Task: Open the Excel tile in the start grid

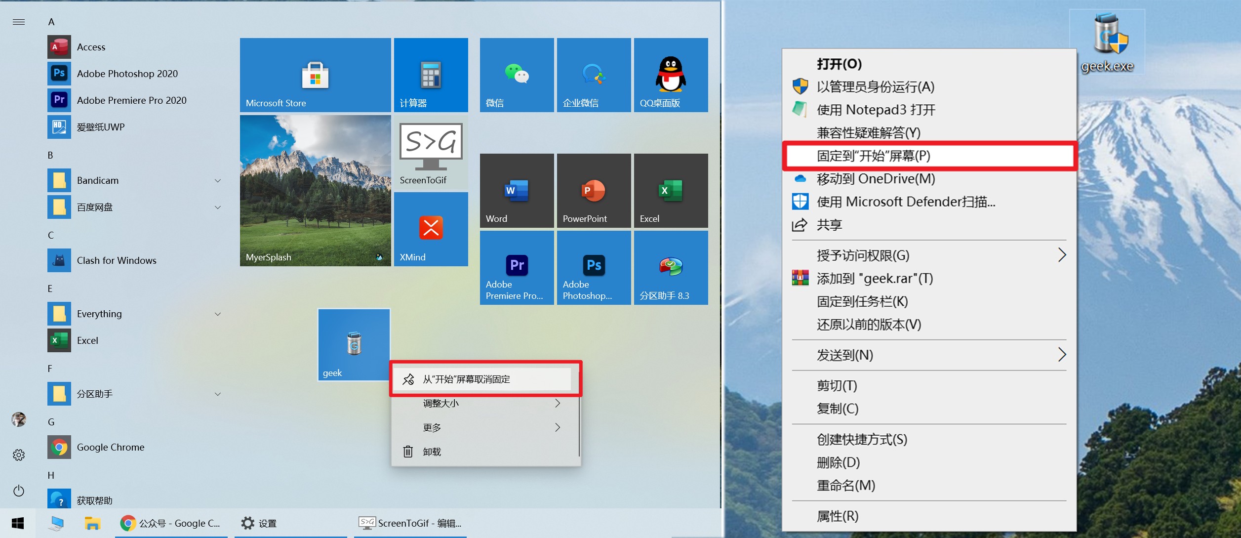Action: click(671, 191)
